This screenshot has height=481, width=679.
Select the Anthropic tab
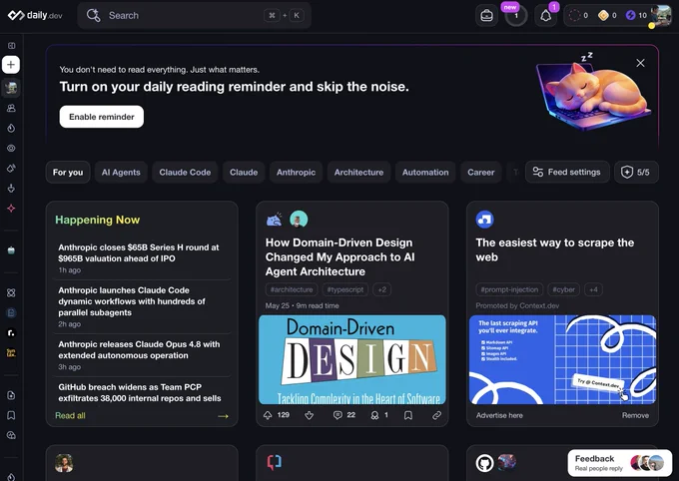[x=296, y=172]
